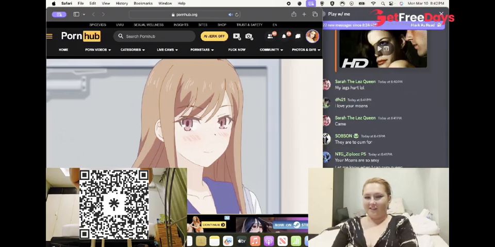This screenshot has height=247, width=495.
Task: Click the Safari address bar showing pornhub.org
Action: [x=185, y=14]
